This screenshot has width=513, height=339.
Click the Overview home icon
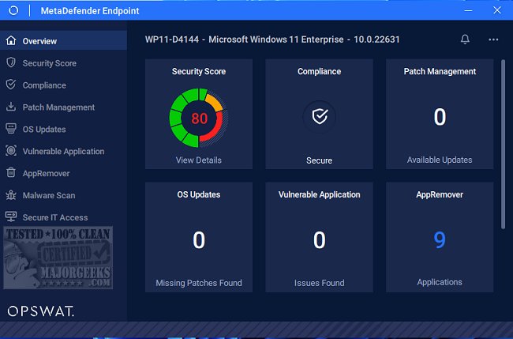pyautogui.click(x=11, y=40)
